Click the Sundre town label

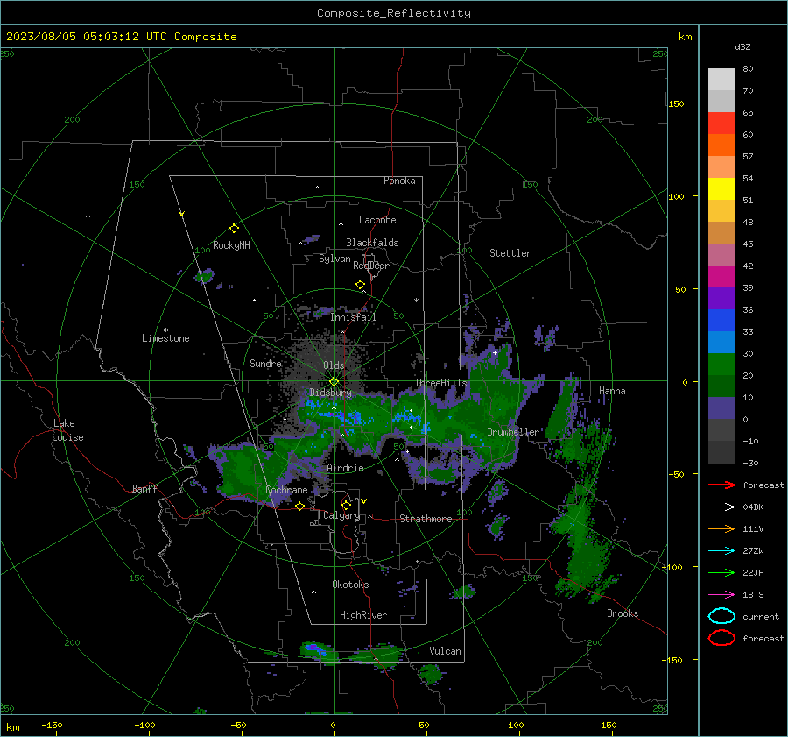[x=265, y=364]
